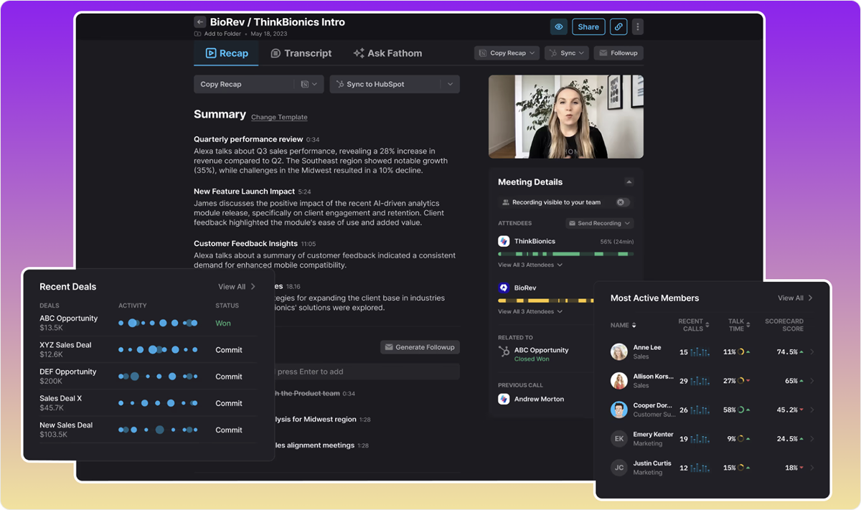Click the press Enter to add input field
Viewport: 861px width, 510px height.
coord(367,372)
